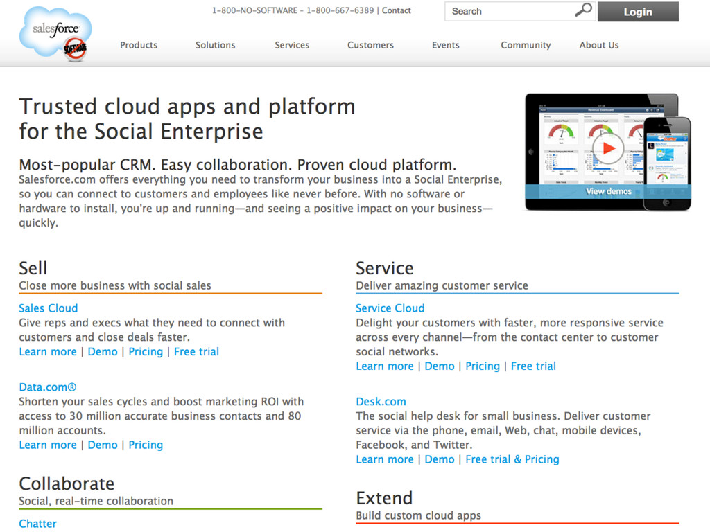Click Demo under Sales Cloud
The height and width of the screenshot is (532, 710).
(x=103, y=351)
